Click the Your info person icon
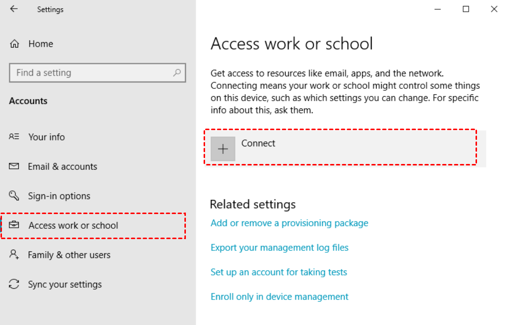The height and width of the screenshot is (325, 507). coord(14,137)
